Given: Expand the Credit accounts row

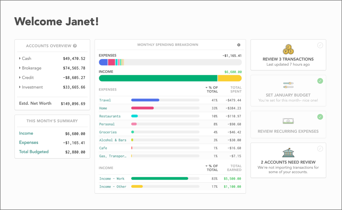Looking at the screenshot, I should [x=20, y=78].
